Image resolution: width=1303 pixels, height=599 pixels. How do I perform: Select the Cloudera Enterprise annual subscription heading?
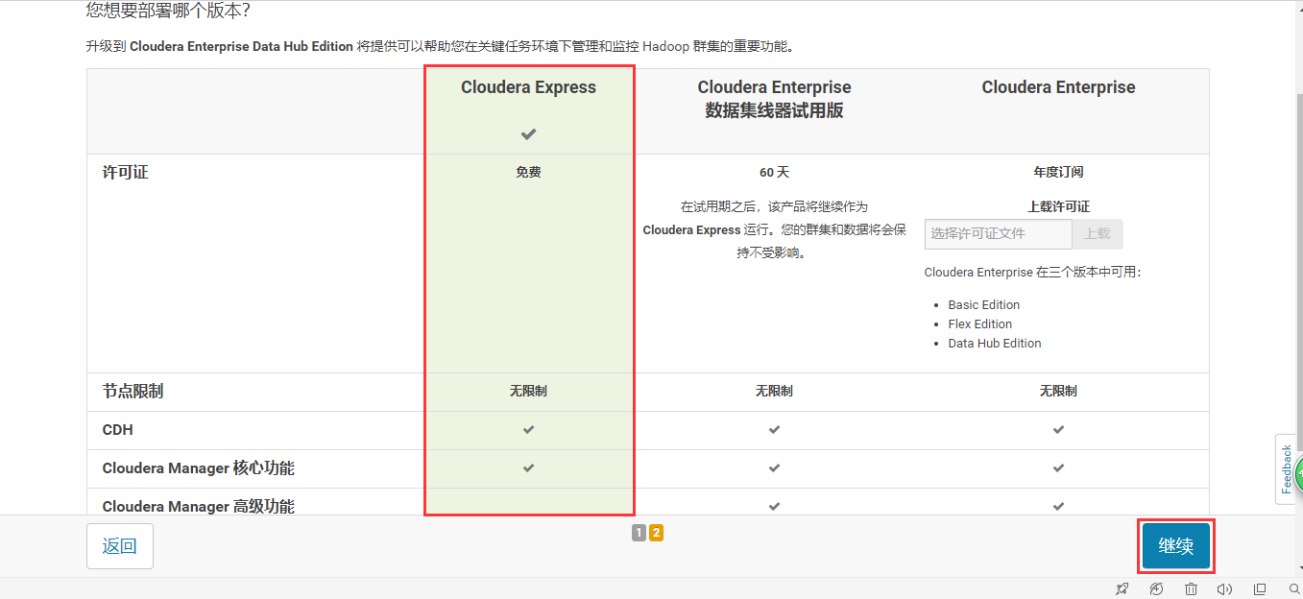1058,87
